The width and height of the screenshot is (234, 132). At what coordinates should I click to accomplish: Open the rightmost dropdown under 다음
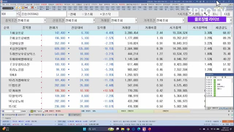point(231,21)
